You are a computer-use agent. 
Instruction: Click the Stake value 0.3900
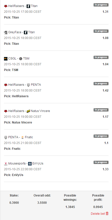[14, 202]
